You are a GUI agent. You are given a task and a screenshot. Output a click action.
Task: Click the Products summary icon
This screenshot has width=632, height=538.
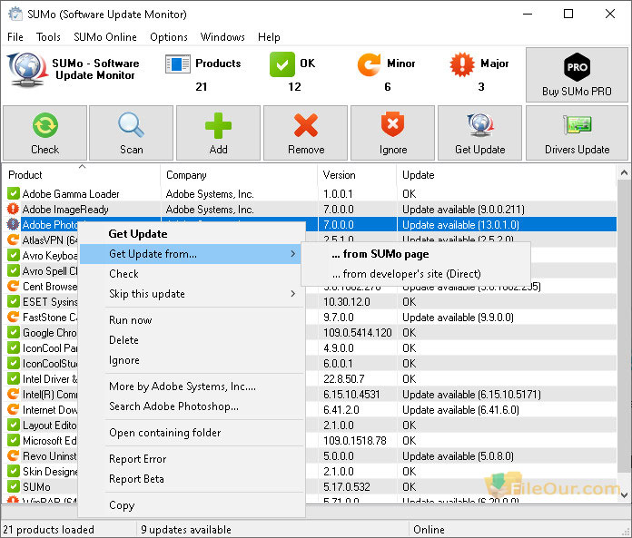178,64
